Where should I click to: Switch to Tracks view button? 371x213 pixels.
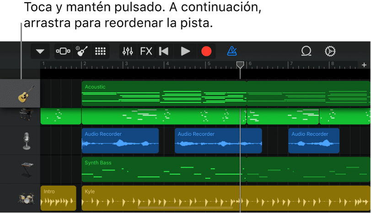[x=63, y=51]
